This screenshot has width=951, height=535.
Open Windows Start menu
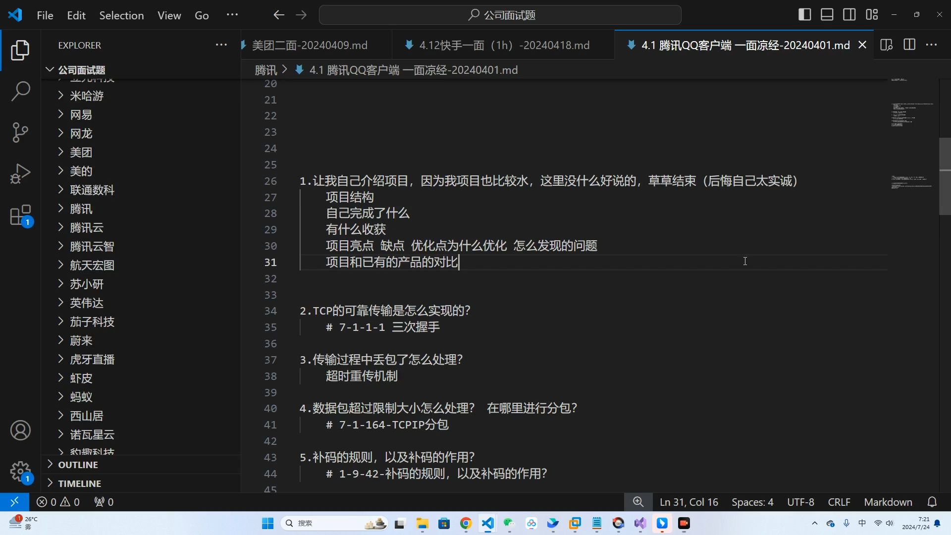[267, 523]
